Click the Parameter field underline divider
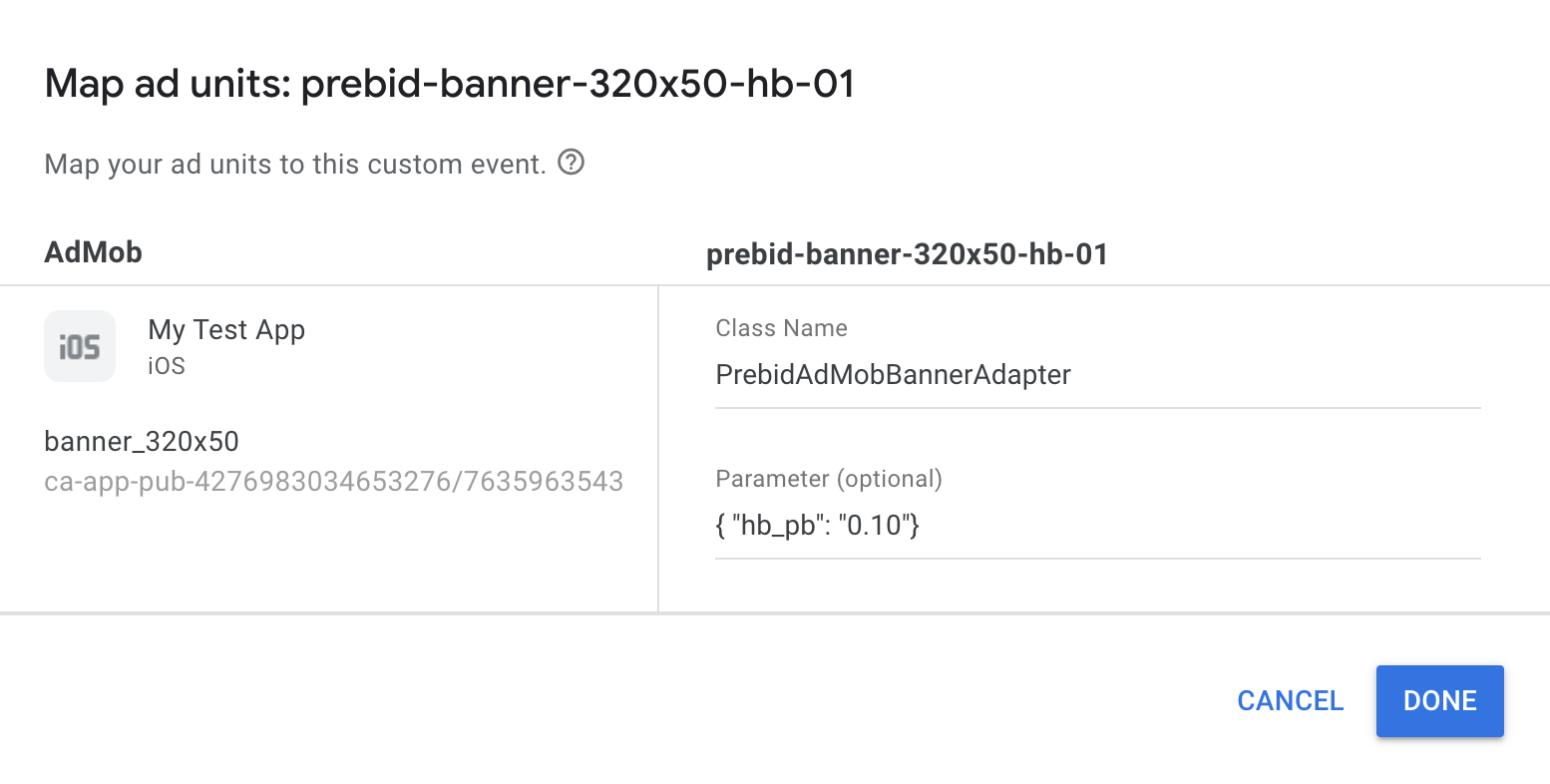The width and height of the screenshot is (1550, 784). pyautogui.click(x=1095, y=558)
